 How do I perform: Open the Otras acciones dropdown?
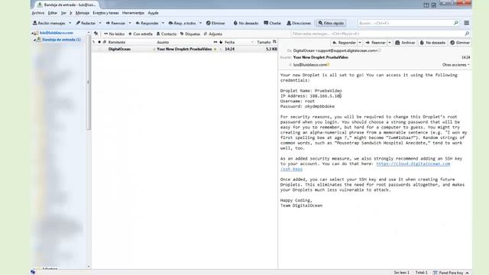(x=455, y=65)
